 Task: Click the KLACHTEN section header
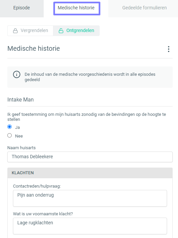(x=90, y=173)
